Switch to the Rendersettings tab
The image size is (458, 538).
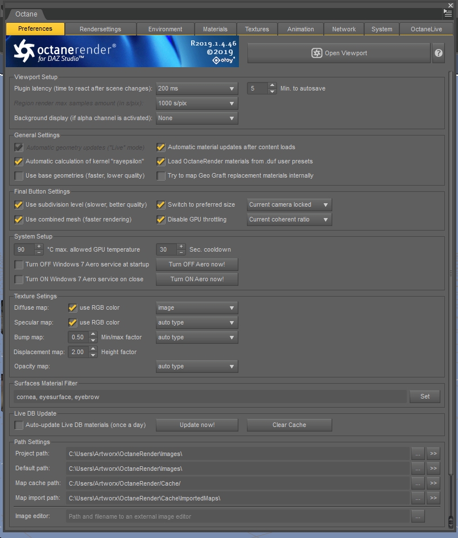tap(101, 29)
